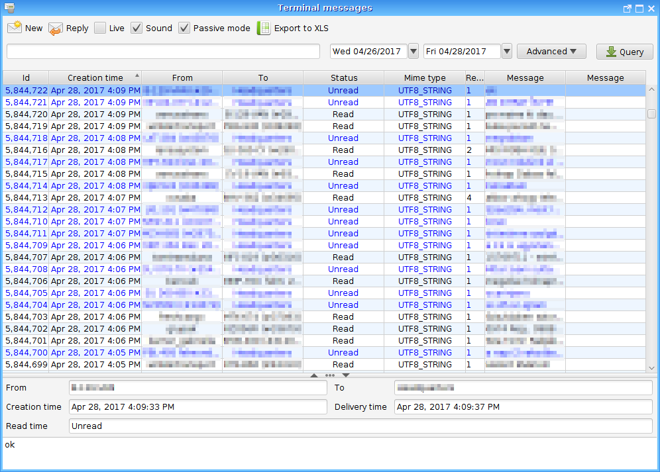Screen dimensions: 660x472
Task: Open the start date picker dropdown
Action: (413, 51)
